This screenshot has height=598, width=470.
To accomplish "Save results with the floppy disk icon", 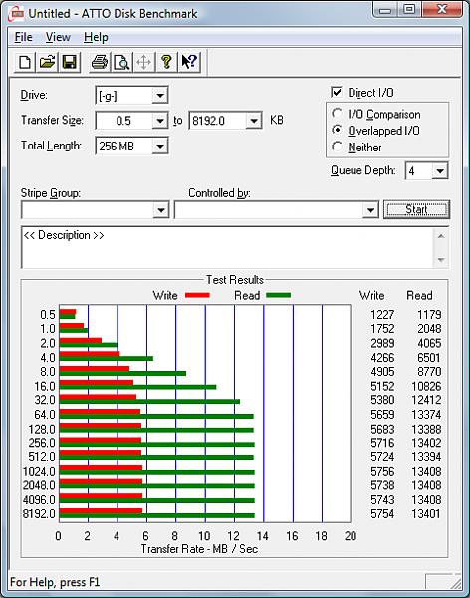I will coord(69,62).
